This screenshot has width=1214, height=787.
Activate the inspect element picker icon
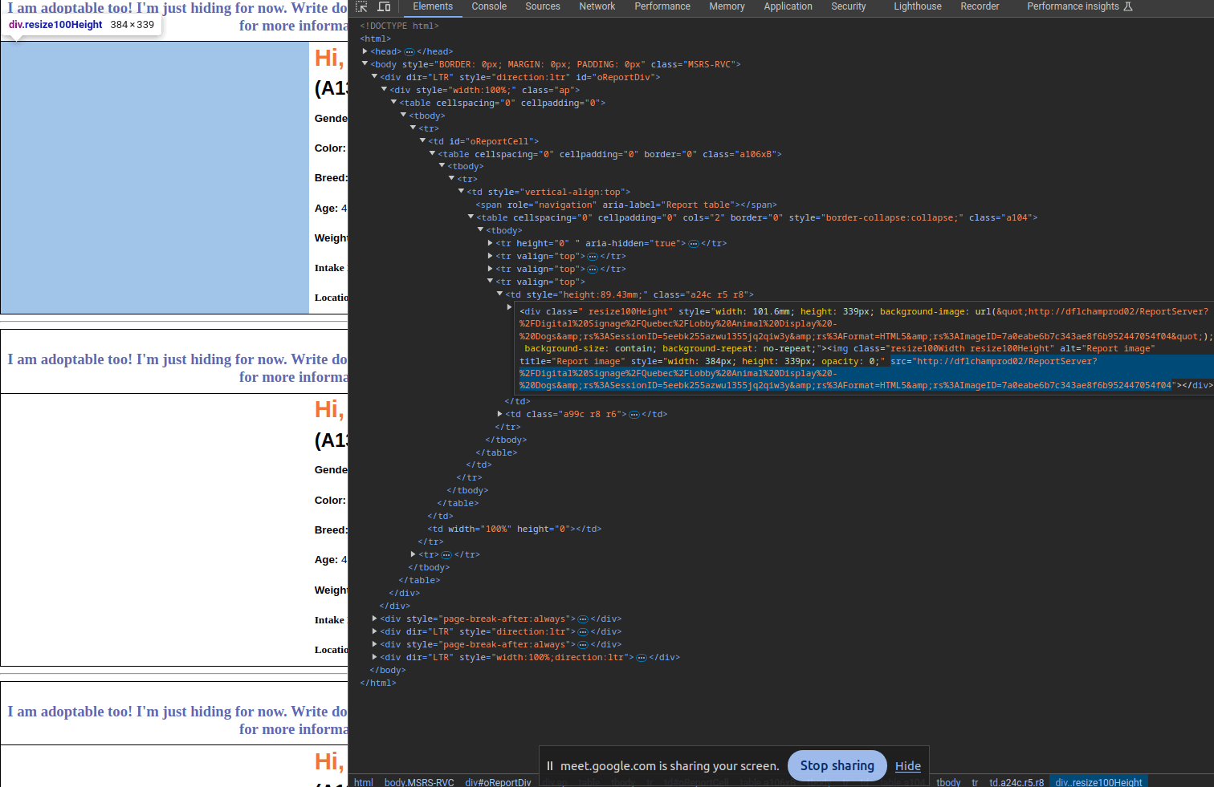pos(361,6)
